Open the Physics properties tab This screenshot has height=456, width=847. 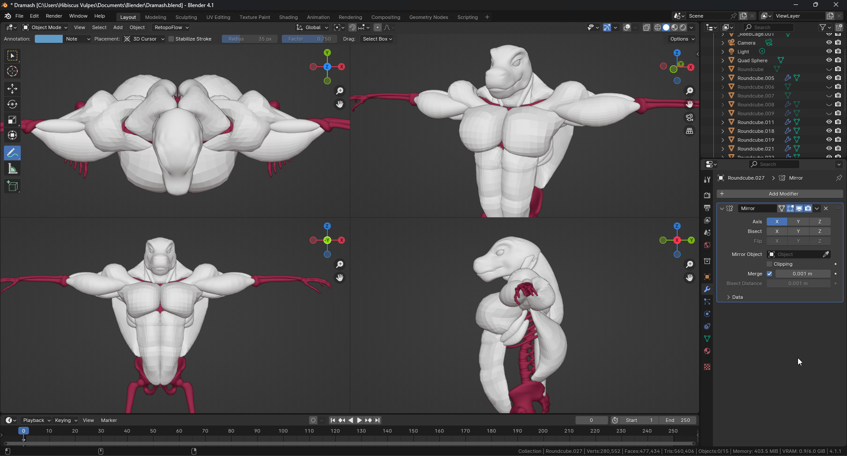[707, 314]
